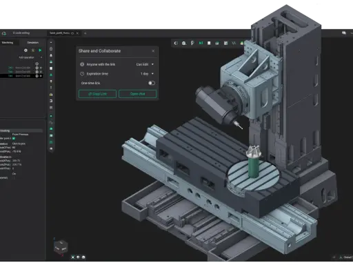This screenshot has width=353, height=265.
Task: Open the Expiration time 1 day dropdown
Action: click(147, 74)
